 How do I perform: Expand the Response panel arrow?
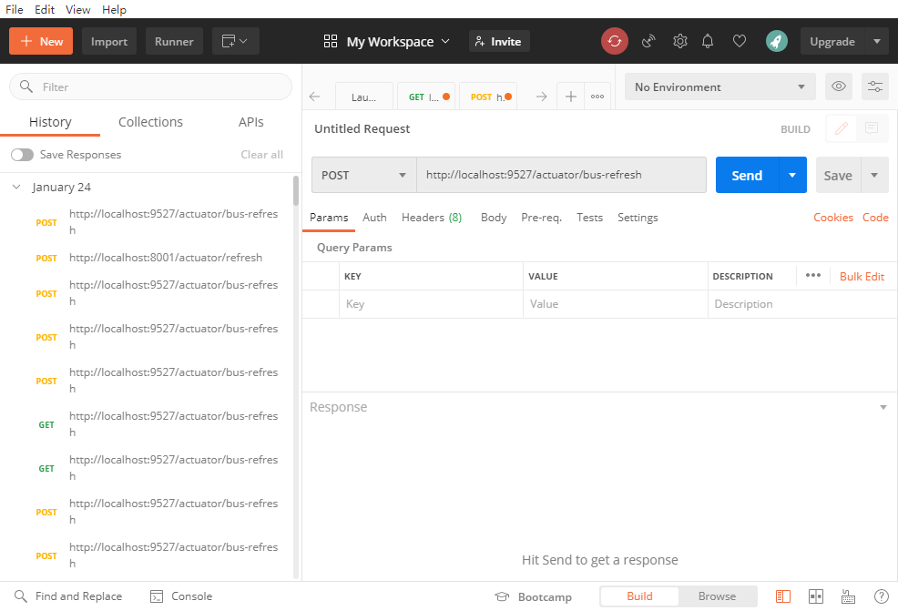[883, 407]
